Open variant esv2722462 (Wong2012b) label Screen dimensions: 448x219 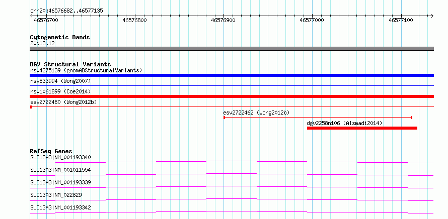pos(256,113)
